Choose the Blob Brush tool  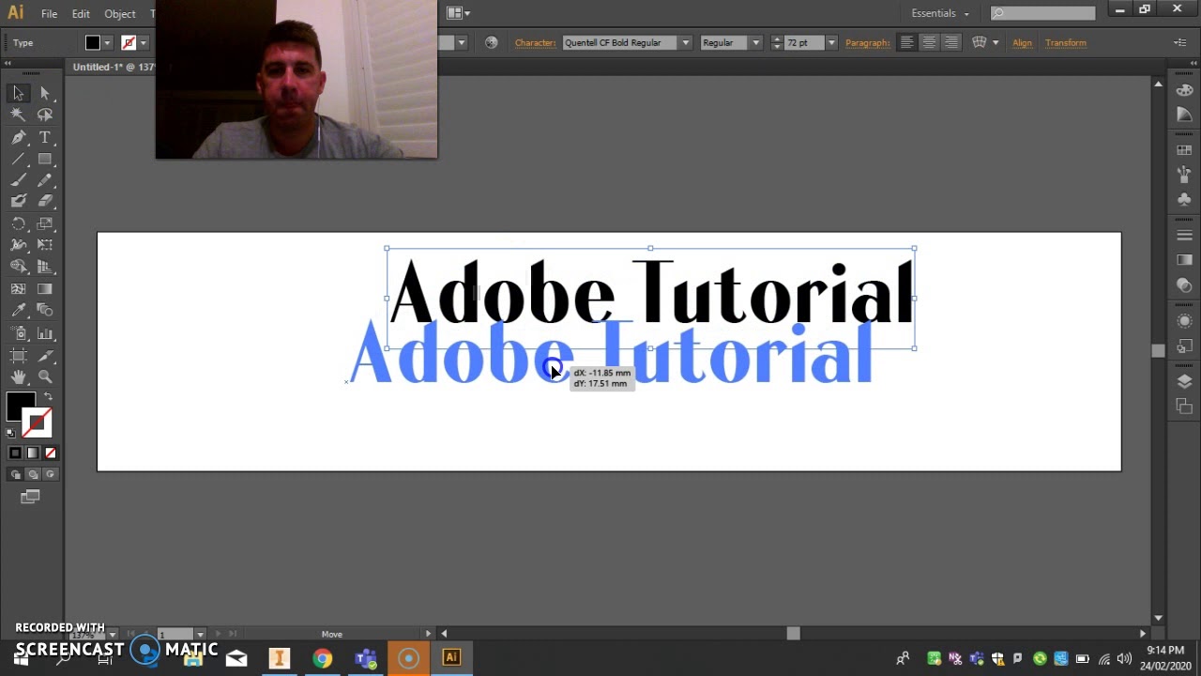point(18,201)
